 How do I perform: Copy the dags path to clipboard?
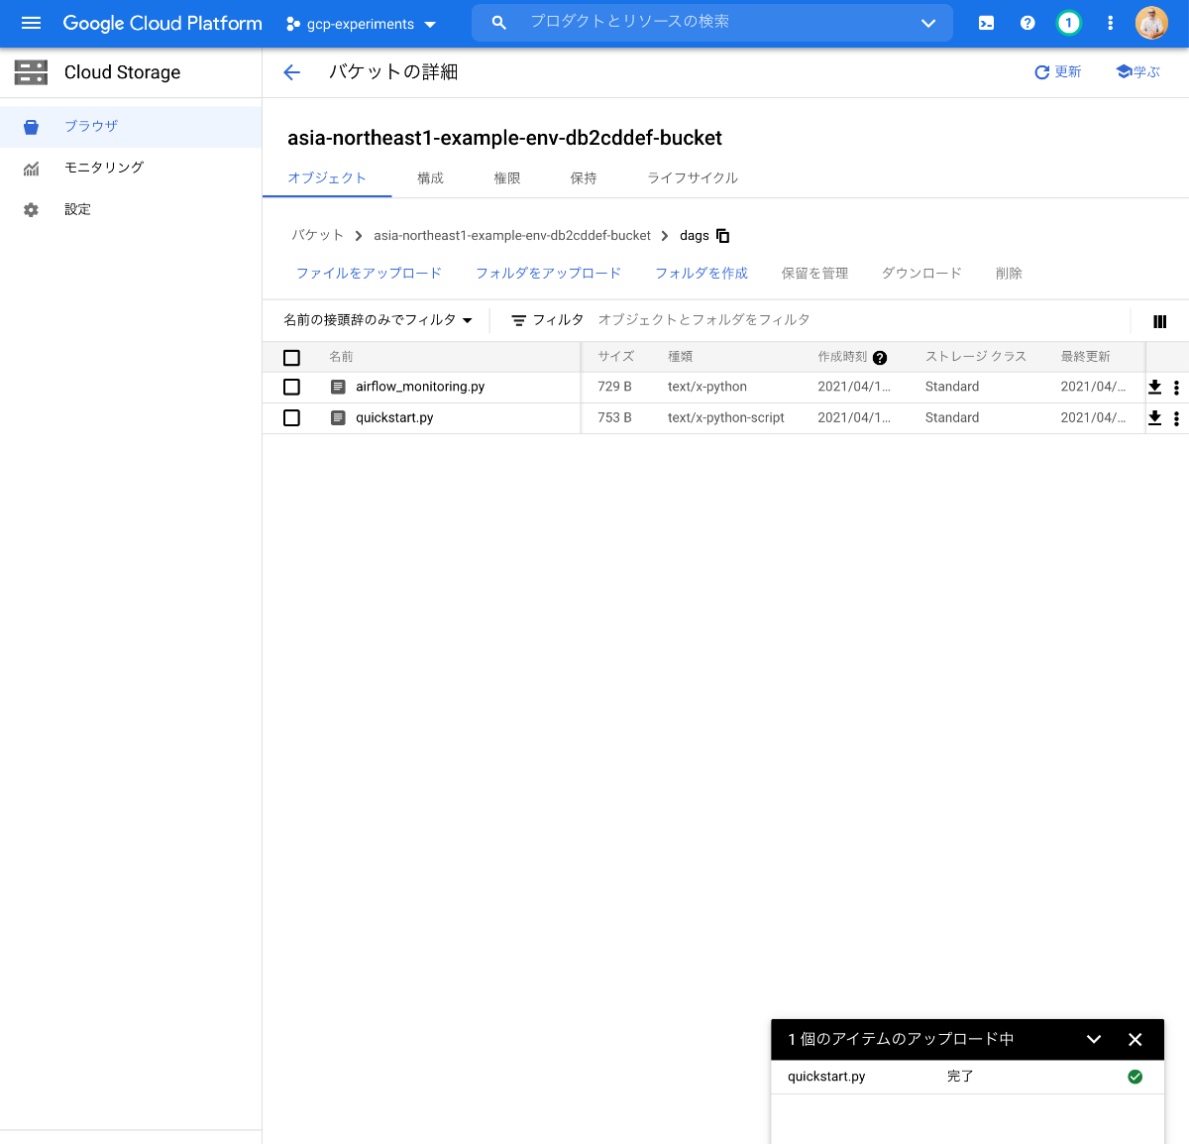pyautogui.click(x=722, y=236)
